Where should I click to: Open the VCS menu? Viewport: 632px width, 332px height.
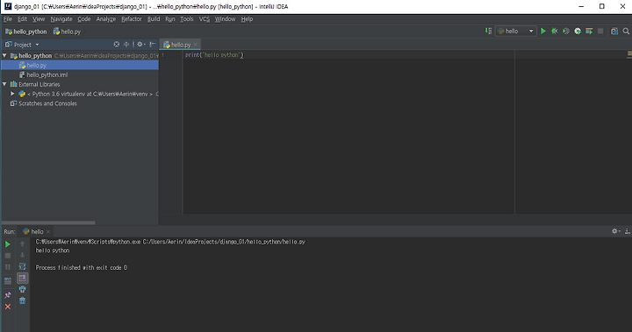205,19
